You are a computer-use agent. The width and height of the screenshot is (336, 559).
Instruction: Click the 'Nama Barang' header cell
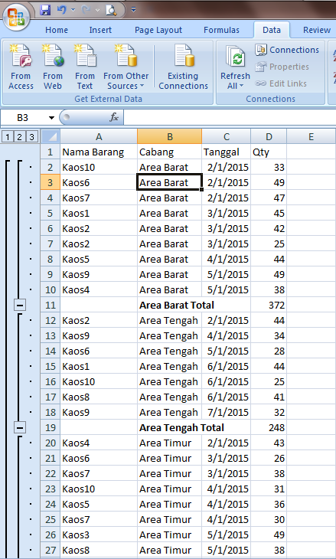(99, 152)
